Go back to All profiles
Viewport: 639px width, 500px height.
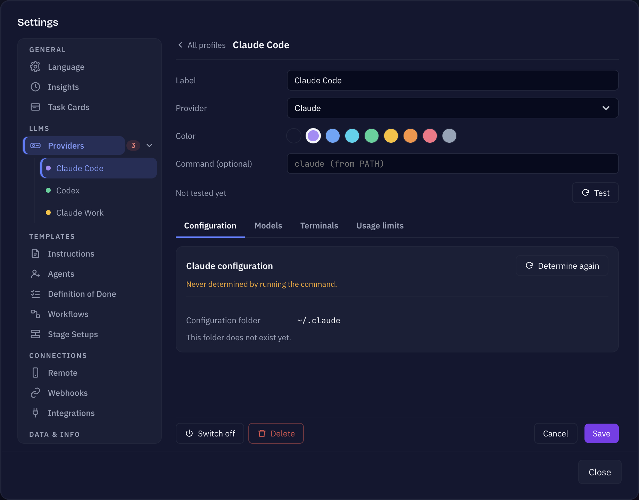click(x=201, y=45)
